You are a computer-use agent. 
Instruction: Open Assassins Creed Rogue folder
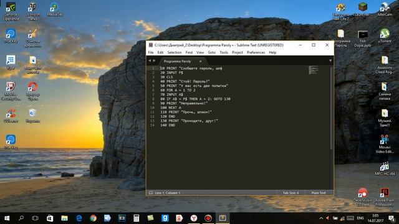[385, 65]
